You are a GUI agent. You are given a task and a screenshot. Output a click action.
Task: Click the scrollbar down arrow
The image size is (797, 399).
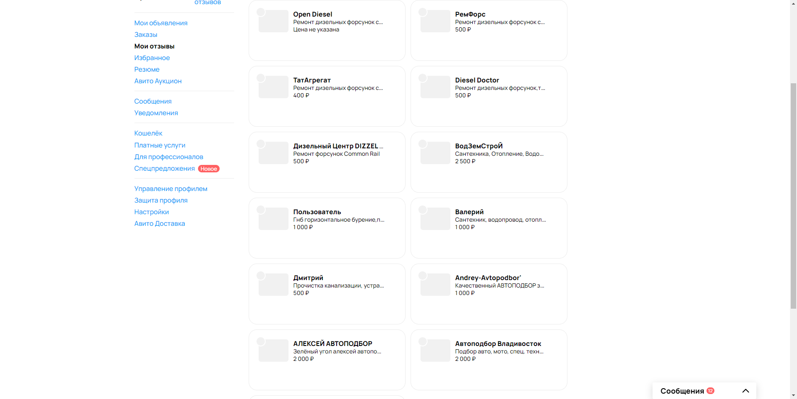(793, 395)
